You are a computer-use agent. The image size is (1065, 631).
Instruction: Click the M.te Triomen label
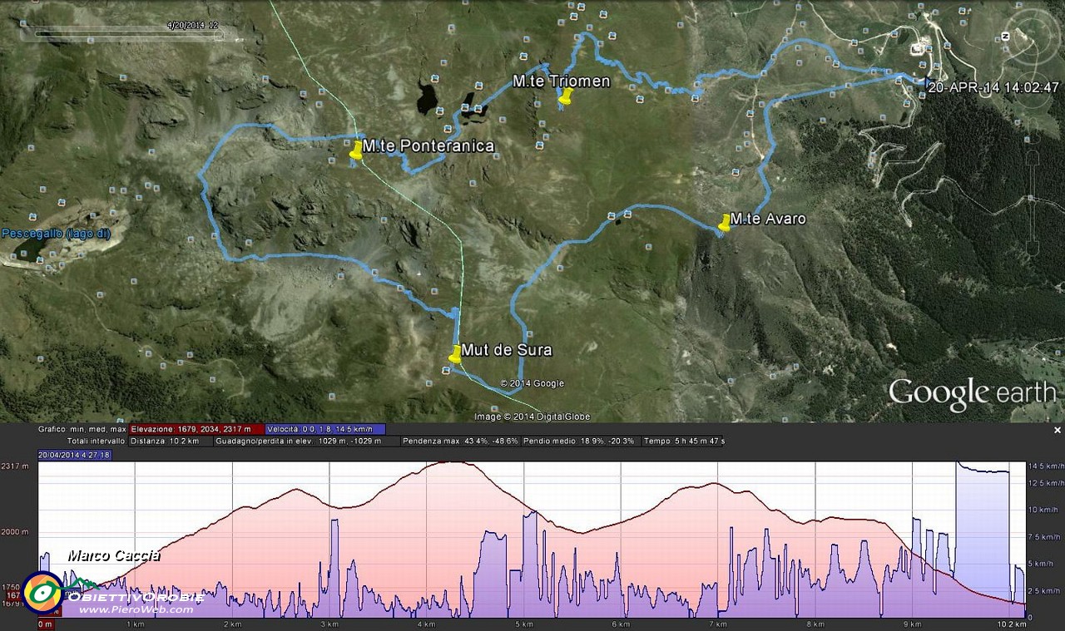[562, 81]
